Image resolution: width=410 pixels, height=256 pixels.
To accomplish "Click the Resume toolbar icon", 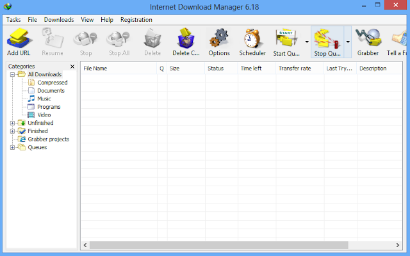I will (x=53, y=38).
